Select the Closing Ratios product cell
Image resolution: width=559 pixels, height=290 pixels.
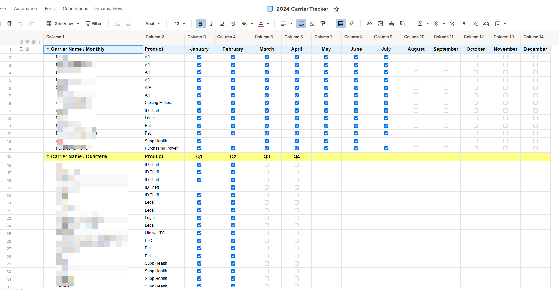[164, 103]
